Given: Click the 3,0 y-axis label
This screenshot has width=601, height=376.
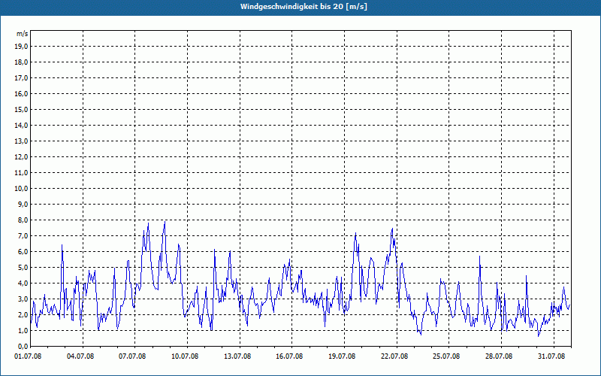Looking at the screenshot, I should pyautogui.click(x=23, y=299).
